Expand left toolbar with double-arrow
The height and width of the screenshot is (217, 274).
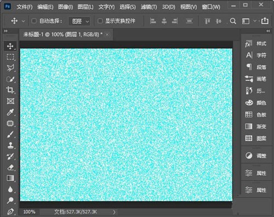(6, 31)
